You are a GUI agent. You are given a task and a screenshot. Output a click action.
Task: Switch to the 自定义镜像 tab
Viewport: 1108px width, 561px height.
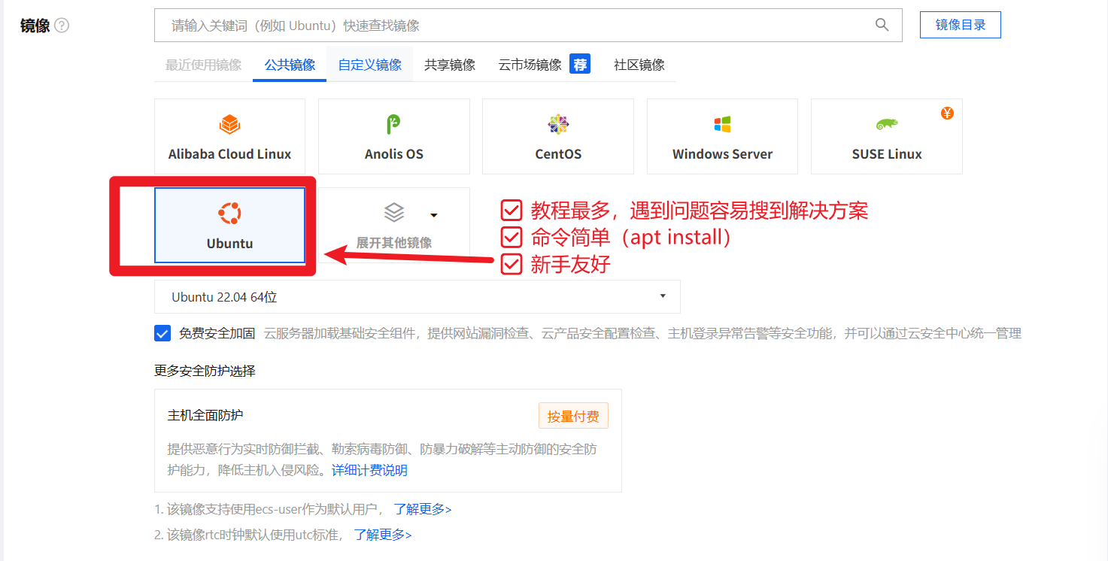[x=369, y=64]
